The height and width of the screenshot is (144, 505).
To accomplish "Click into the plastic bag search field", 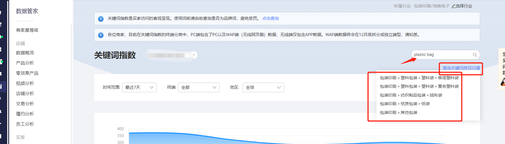I will [x=441, y=55].
